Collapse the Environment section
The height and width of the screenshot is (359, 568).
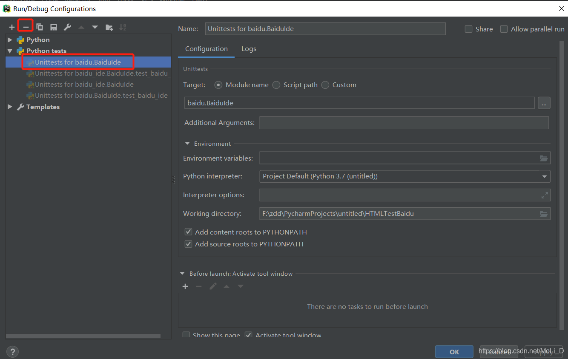[x=187, y=144]
